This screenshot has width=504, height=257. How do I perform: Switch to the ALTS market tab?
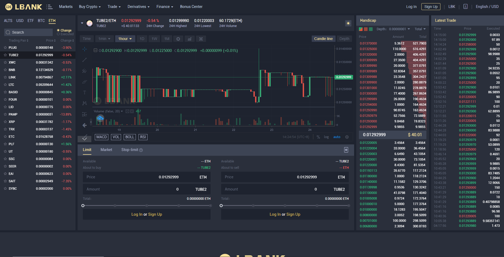click(x=8, y=21)
